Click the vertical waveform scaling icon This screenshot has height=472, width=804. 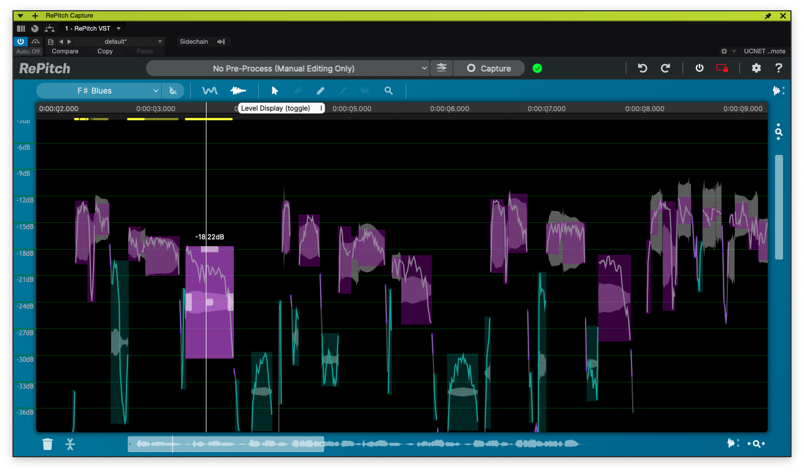tap(779, 91)
